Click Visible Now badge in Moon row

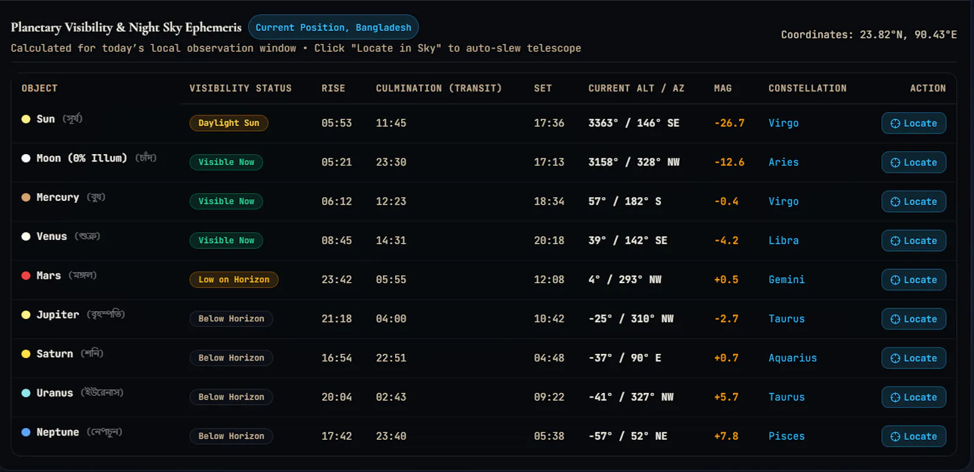(x=226, y=162)
